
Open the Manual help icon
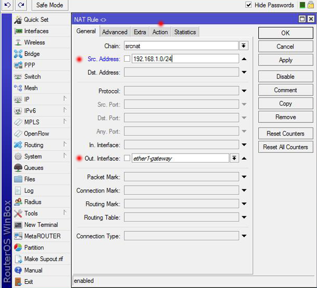(18, 270)
